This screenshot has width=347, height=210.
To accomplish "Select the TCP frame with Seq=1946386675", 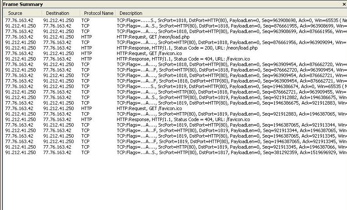I will pos(190,103).
